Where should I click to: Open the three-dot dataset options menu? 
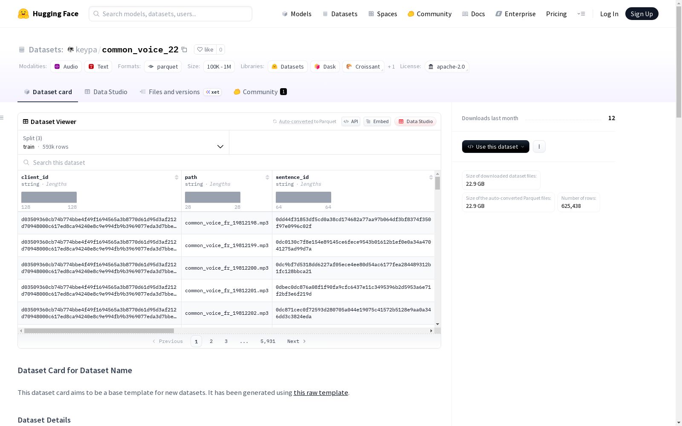pyautogui.click(x=539, y=147)
